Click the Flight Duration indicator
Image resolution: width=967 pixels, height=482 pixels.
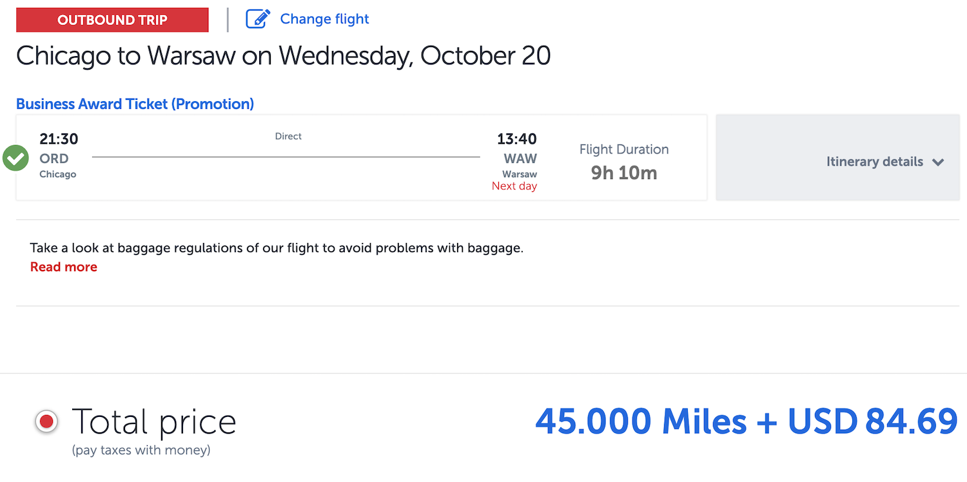(x=623, y=160)
